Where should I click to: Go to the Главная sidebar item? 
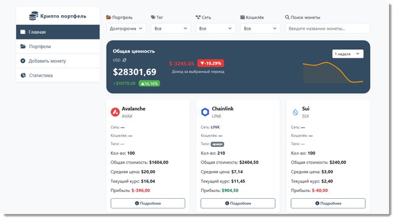(58, 32)
